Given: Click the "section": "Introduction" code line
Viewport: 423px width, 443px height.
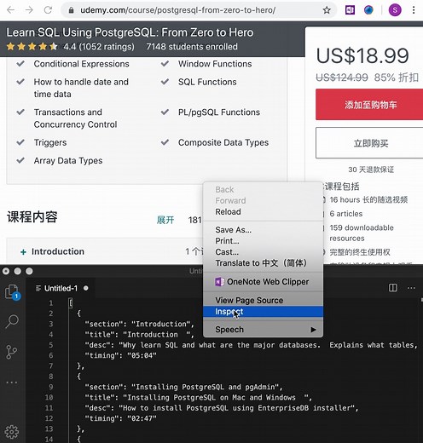Looking at the screenshot, I should pos(139,324).
